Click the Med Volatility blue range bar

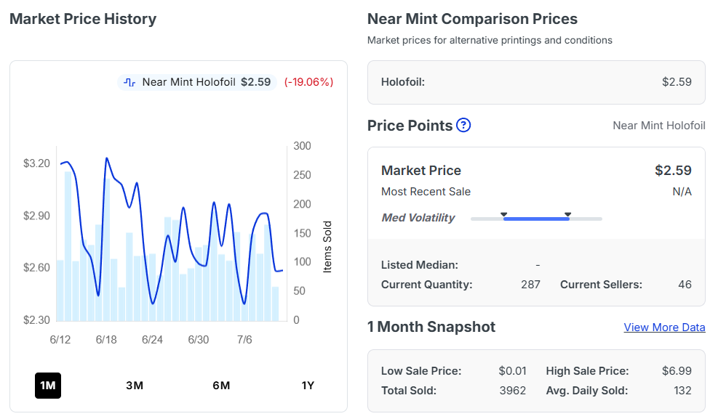536,219
